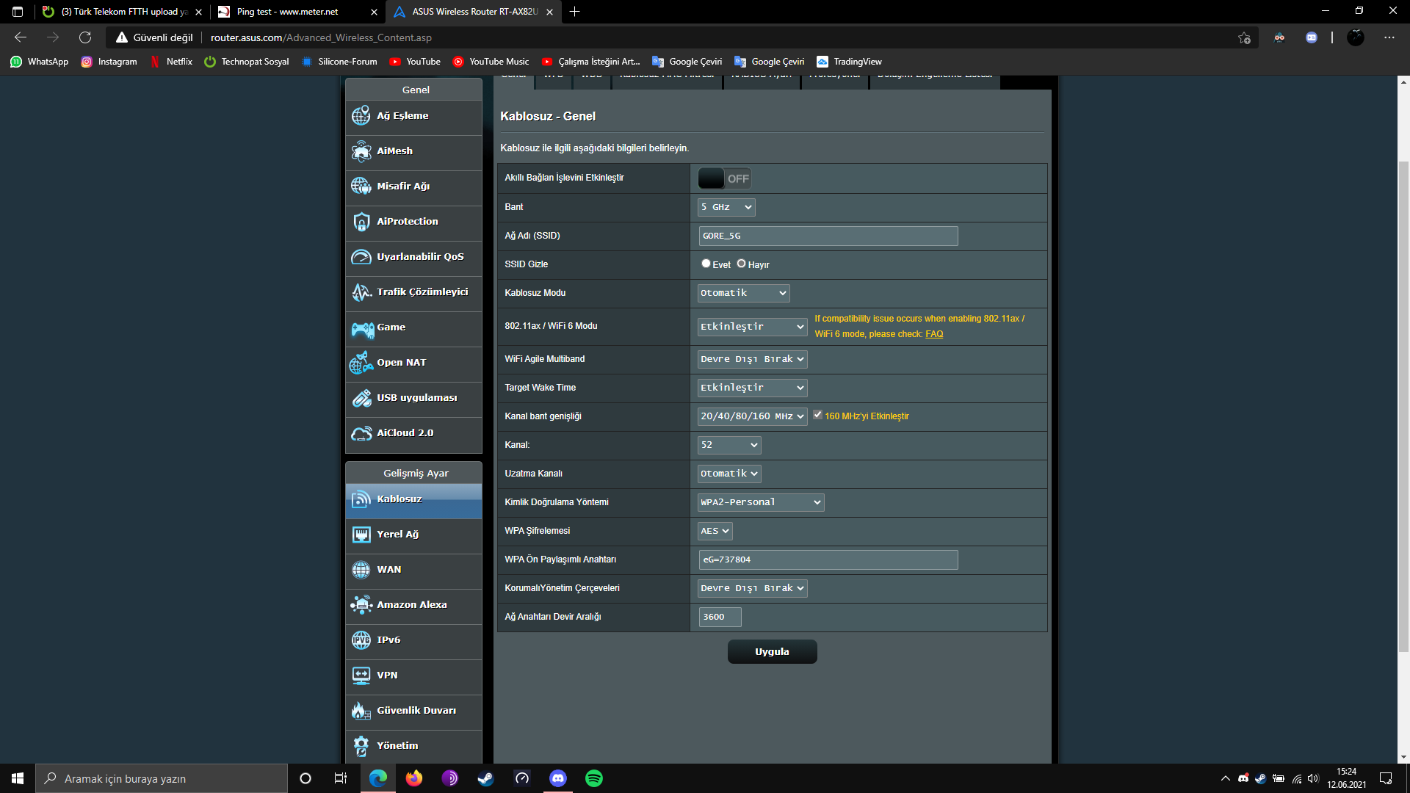
Task: Open the Yerel Ağ menu item
Action: tap(397, 535)
